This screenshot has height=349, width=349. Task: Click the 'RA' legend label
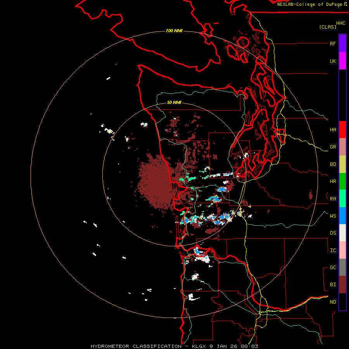click(333, 199)
